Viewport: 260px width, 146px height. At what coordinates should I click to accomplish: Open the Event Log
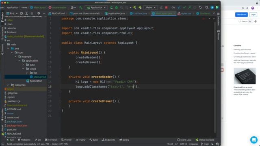184,140
